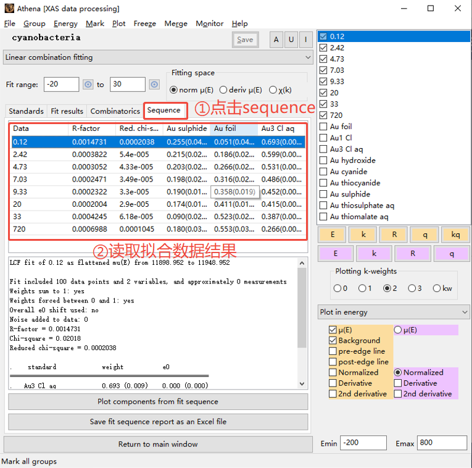472x468 pixels.
Task: Click the Emax input field
Action: point(442,443)
